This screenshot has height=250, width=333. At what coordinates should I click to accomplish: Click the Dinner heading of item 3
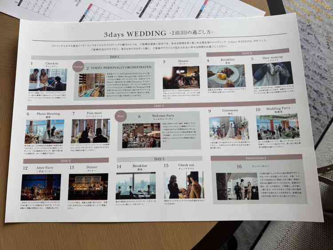coord(183,61)
